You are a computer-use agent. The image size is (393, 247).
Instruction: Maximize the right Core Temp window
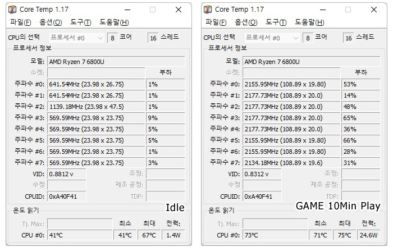[348, 10]
